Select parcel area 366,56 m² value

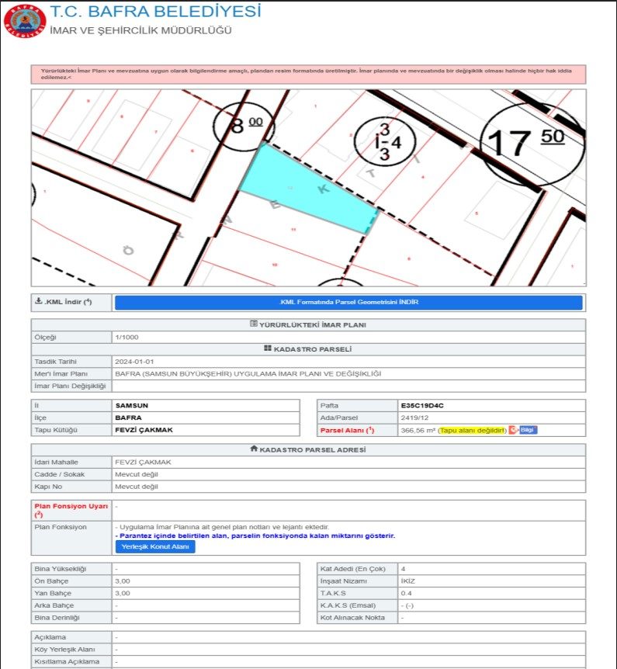tap(418, 431)
